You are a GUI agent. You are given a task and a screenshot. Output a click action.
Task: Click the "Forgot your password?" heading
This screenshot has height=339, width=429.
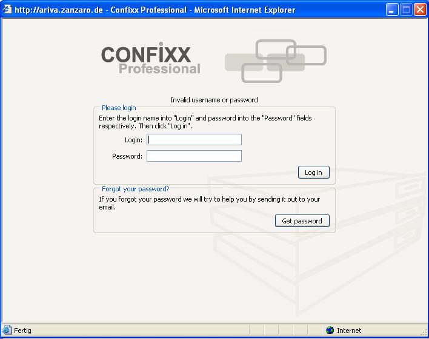click(136, 189)
